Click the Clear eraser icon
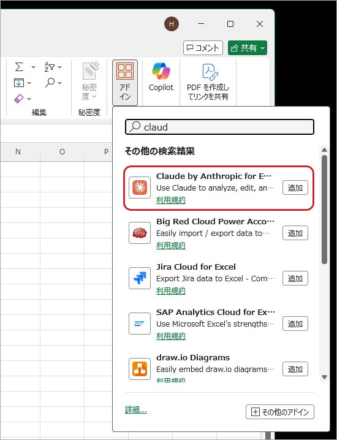337x440 pixels. (x=19, y=99)
